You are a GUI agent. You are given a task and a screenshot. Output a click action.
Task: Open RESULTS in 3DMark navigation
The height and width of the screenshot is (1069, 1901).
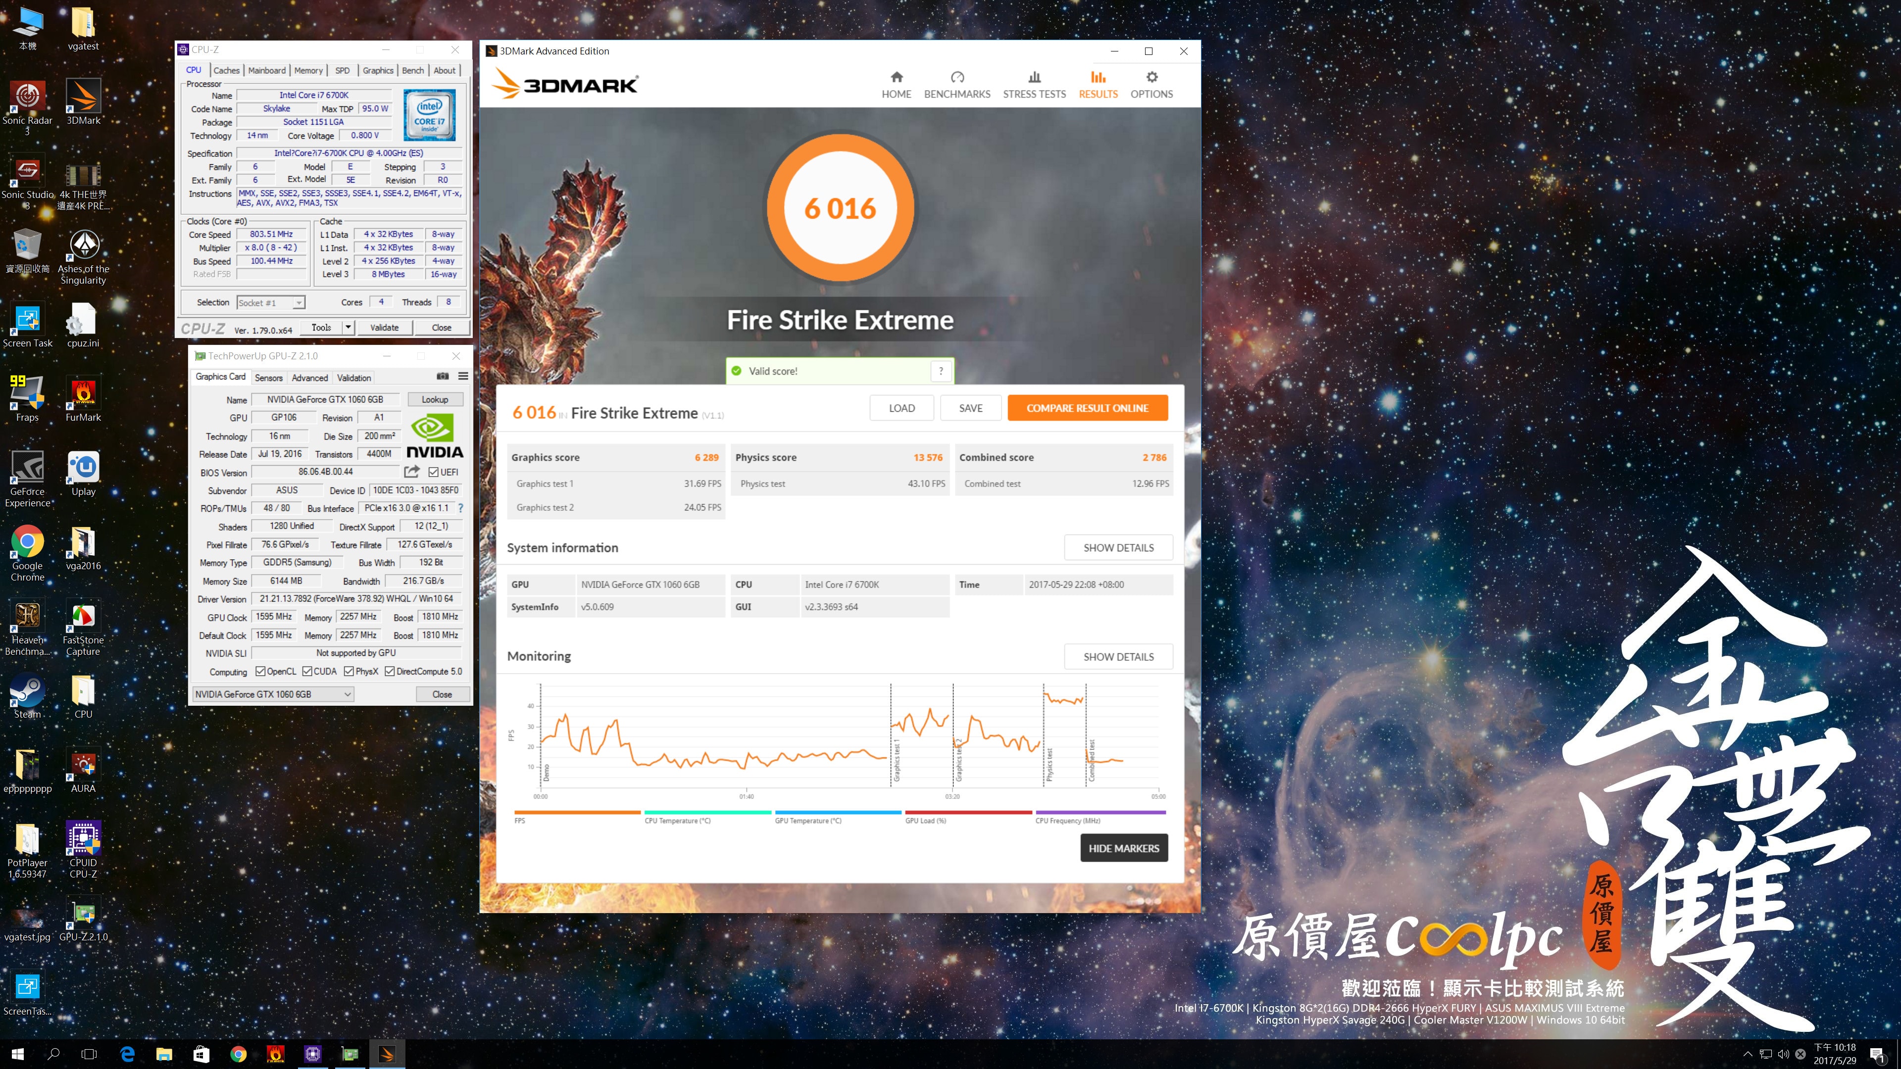1098,86
